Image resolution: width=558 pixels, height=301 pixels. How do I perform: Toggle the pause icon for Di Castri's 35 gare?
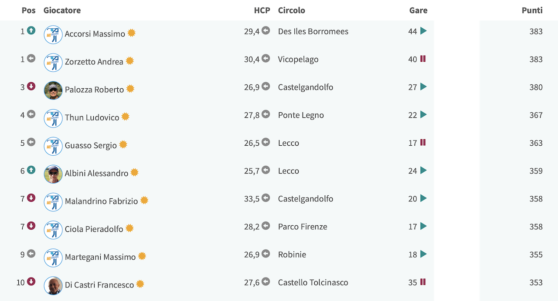point(423,282)
